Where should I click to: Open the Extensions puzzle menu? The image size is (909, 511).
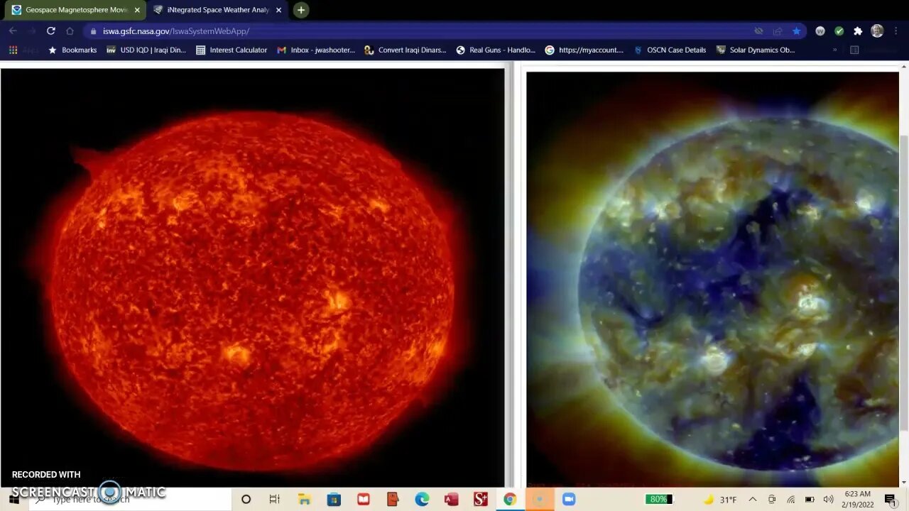(858, 31)
